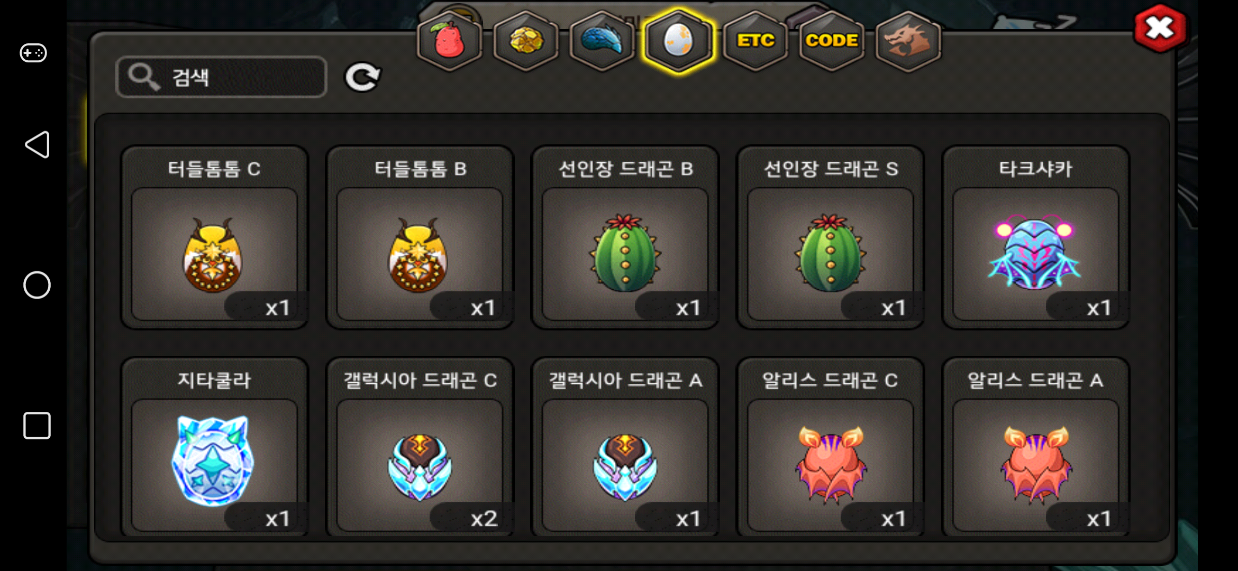Viewport: 1238px width, 571px height.
Task: Pick the 지타쿨라 ice egg
Action: (x=214, y=447)
